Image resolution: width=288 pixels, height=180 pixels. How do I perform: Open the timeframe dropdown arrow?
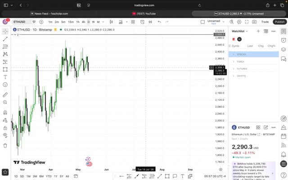(103, 22)
